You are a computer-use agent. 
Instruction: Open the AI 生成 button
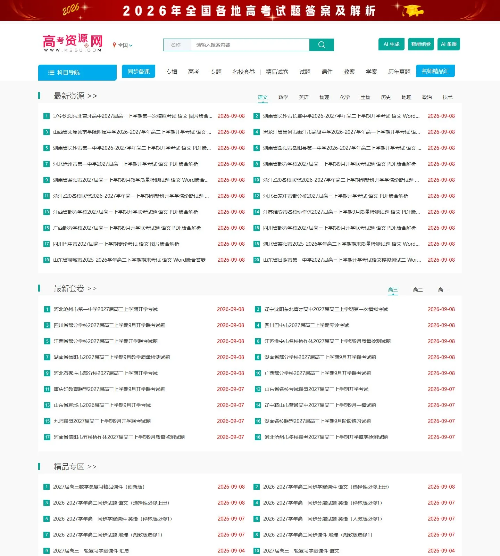(x=391, y=44)
